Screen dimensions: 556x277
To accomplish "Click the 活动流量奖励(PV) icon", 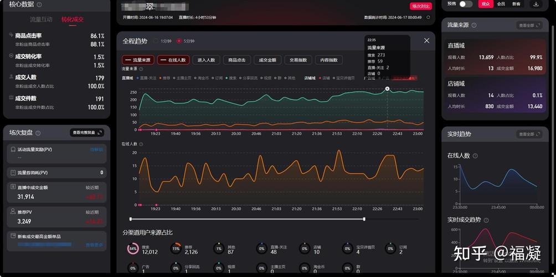I will (13, 150).
